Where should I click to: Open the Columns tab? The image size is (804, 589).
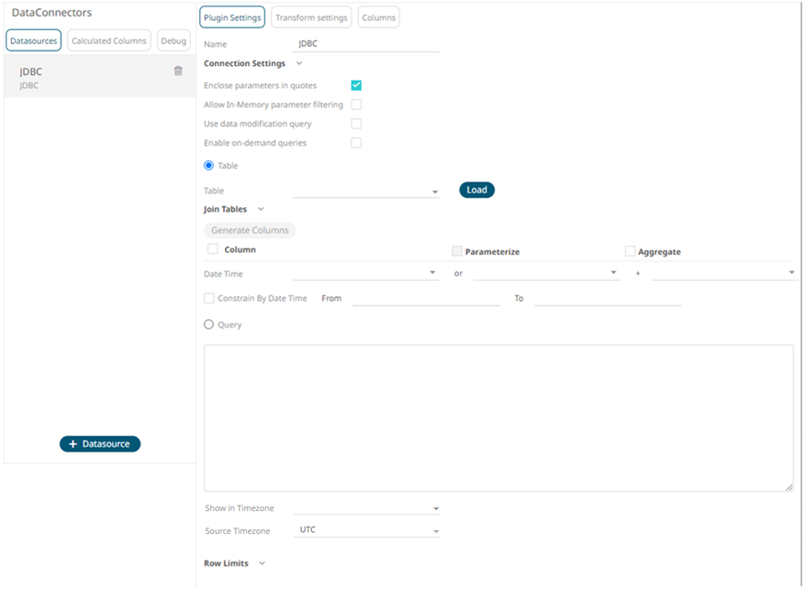(x=378, y=17)
